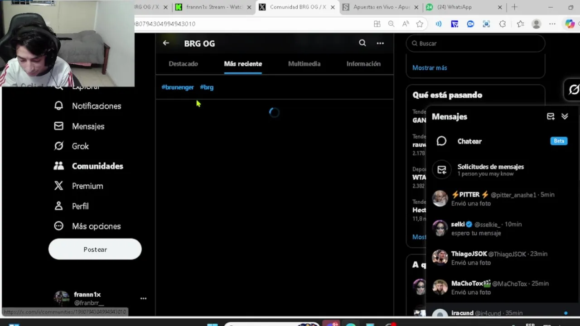The image size is (580, 326).
Task: Open PITTER's avatar in Mensajes
Action: click(440, 199)
